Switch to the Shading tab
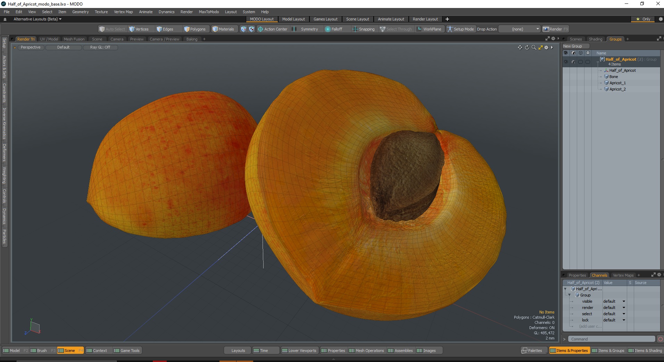This screenshot has height=362, width=664. 596,39
